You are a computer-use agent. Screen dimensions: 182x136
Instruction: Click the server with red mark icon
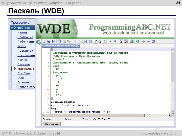tap(132, 41)
